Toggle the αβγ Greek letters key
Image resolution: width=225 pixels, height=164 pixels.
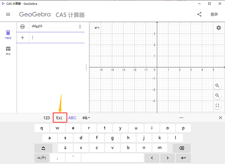(42, 158)
